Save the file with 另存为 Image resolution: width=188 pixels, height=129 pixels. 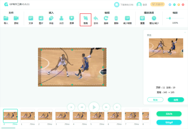tap(169, 114)
